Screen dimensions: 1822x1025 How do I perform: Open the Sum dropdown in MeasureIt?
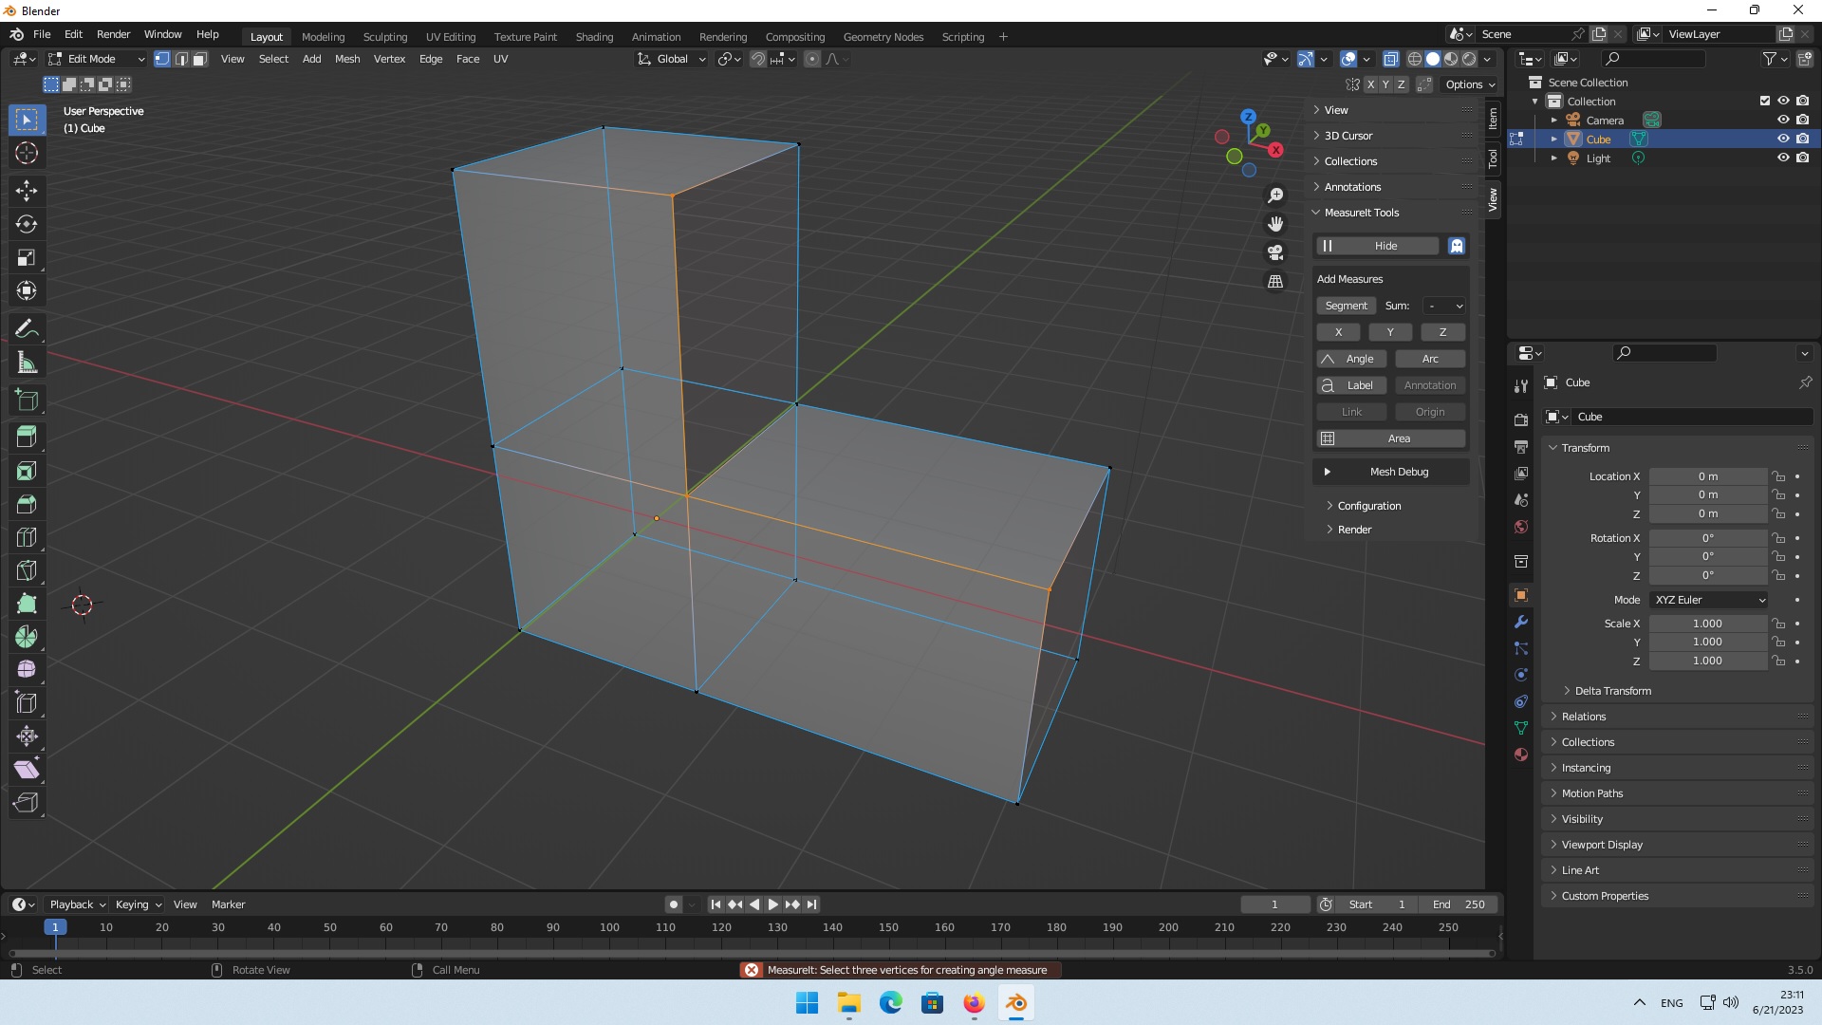(1444, 306)
